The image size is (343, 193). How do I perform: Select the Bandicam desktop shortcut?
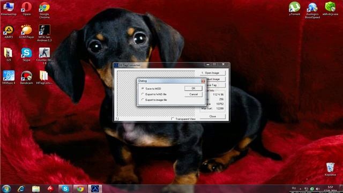pos(26,77)
